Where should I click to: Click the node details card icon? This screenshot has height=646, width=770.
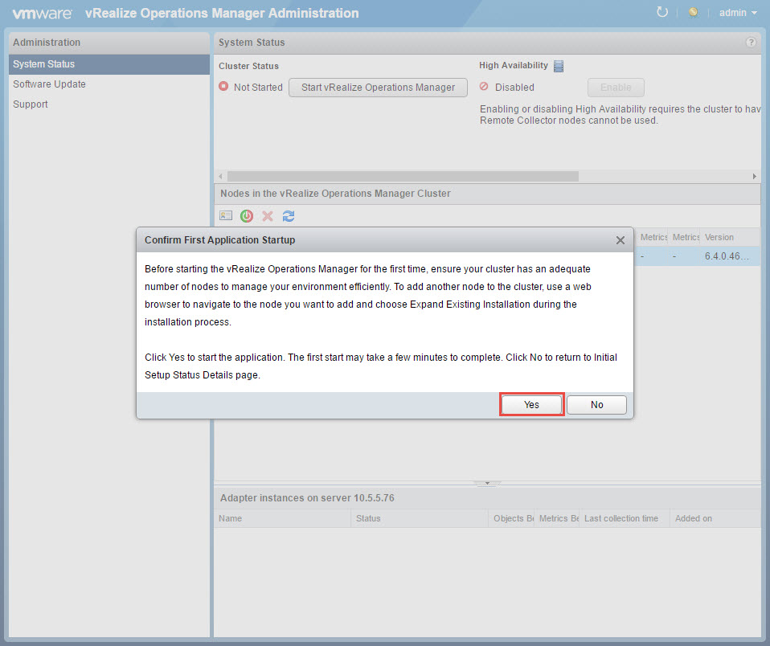coord(226,216)
